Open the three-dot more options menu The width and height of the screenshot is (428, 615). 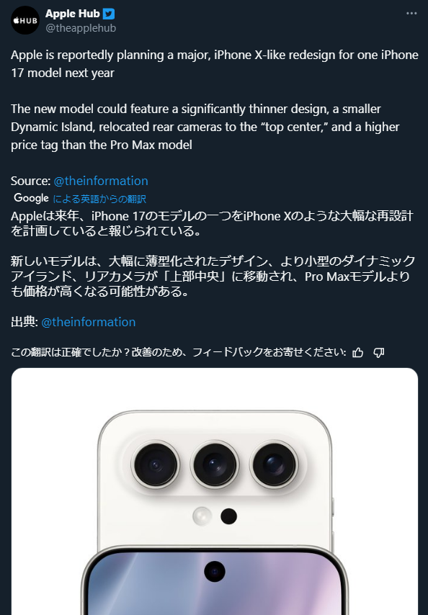[x=411, y=14]
